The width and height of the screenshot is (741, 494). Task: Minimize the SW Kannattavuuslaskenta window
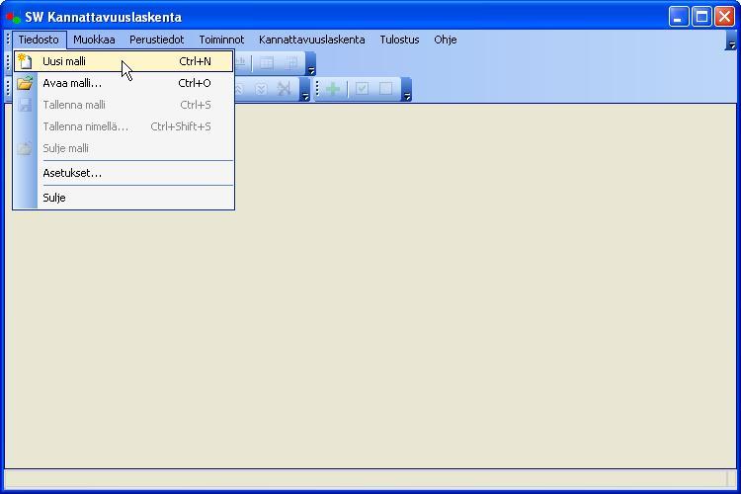679,17
